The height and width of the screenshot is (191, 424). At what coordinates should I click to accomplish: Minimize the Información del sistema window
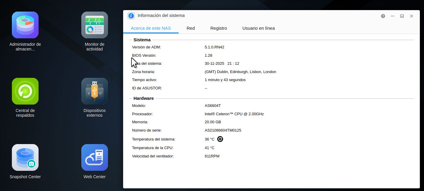(x=393, y=16)
